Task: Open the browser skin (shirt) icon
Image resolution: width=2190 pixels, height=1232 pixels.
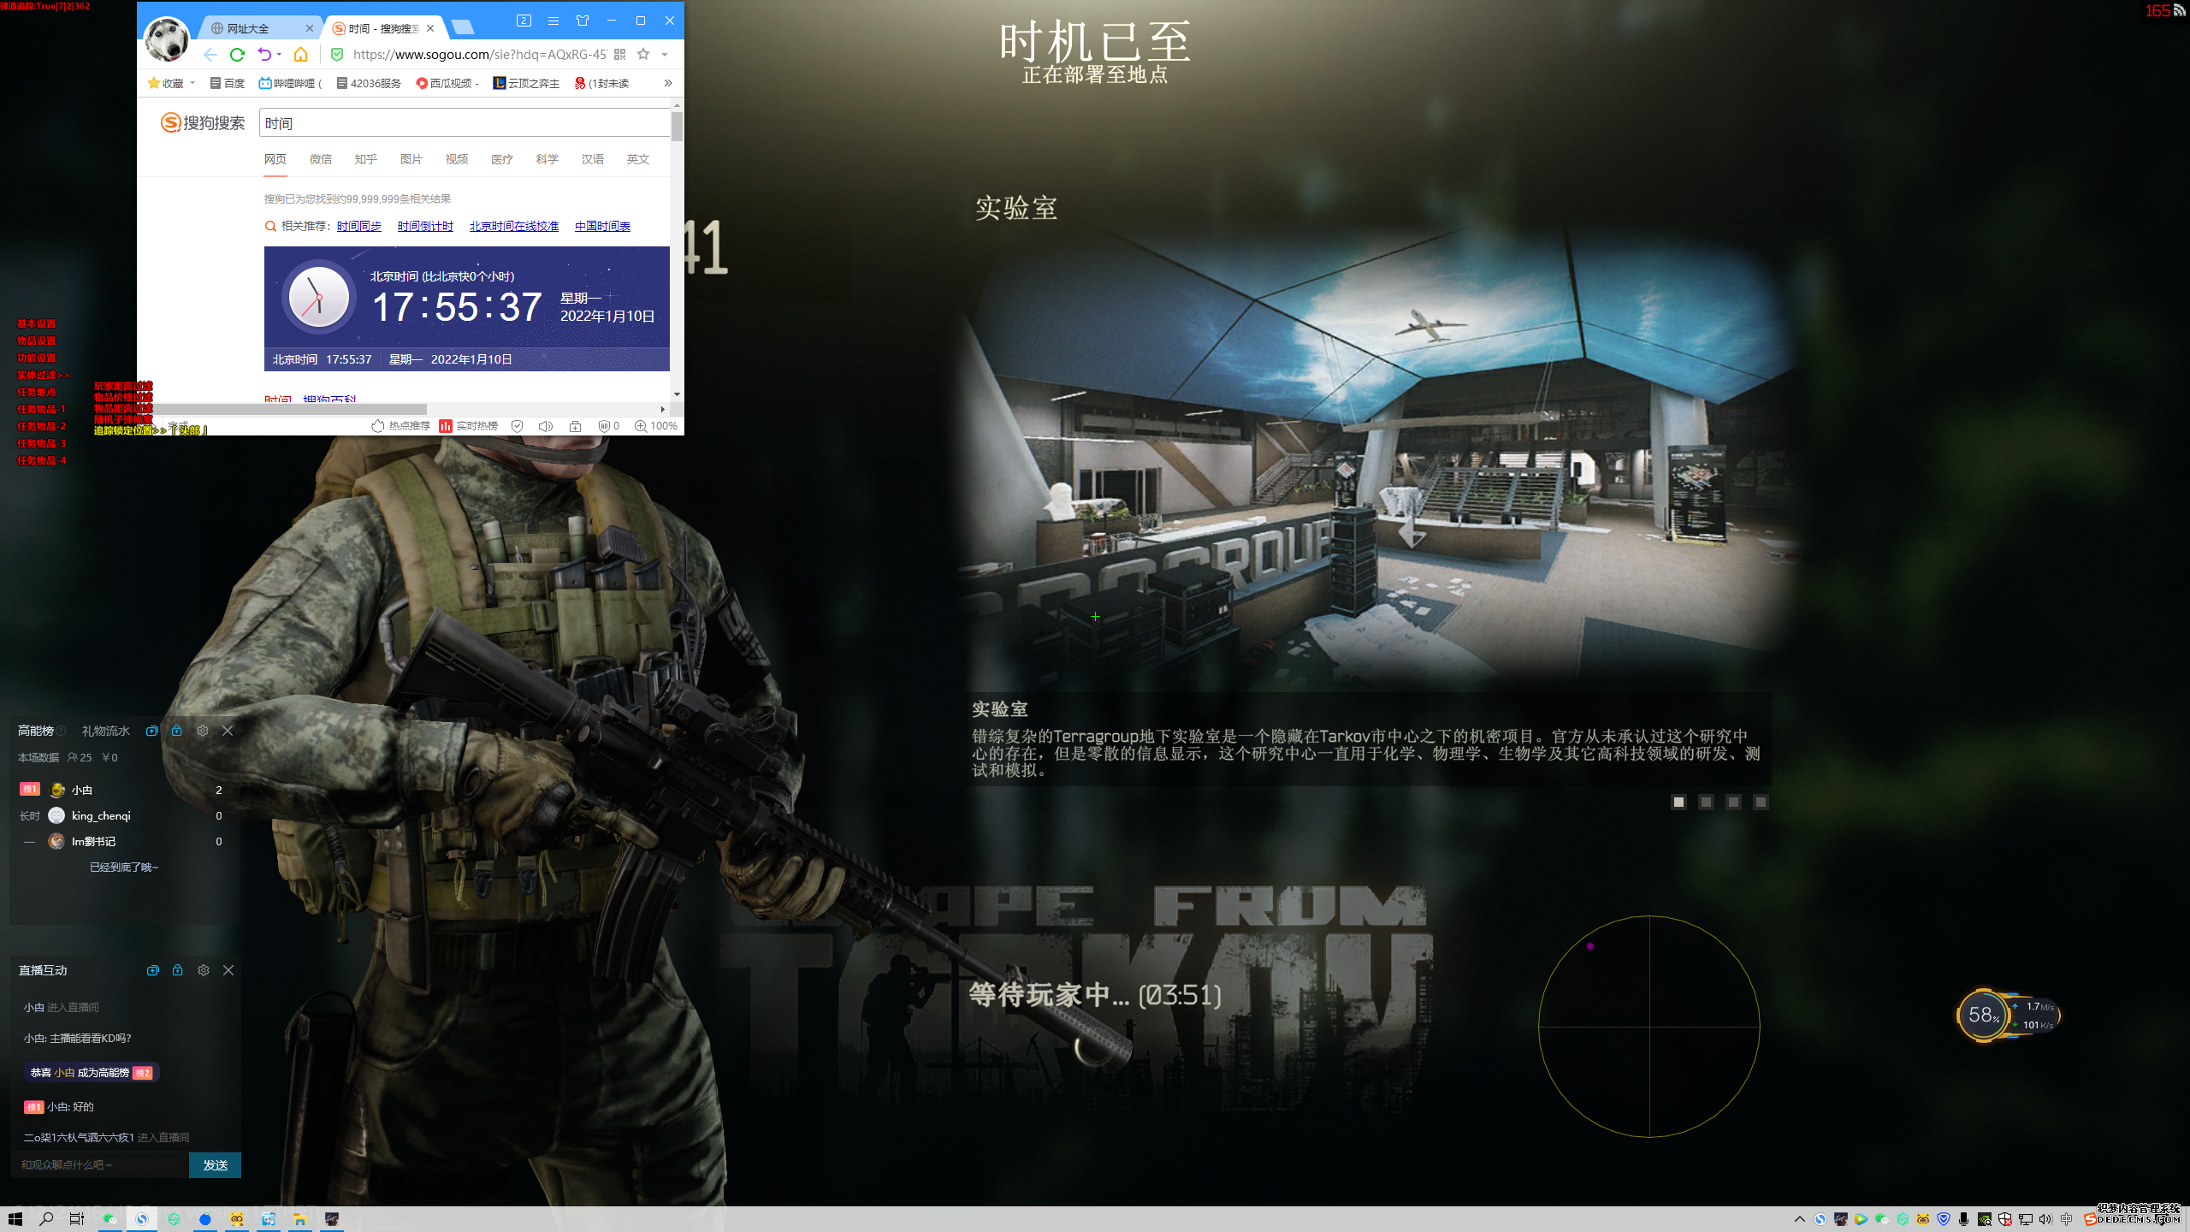Action: click(583, 21)
